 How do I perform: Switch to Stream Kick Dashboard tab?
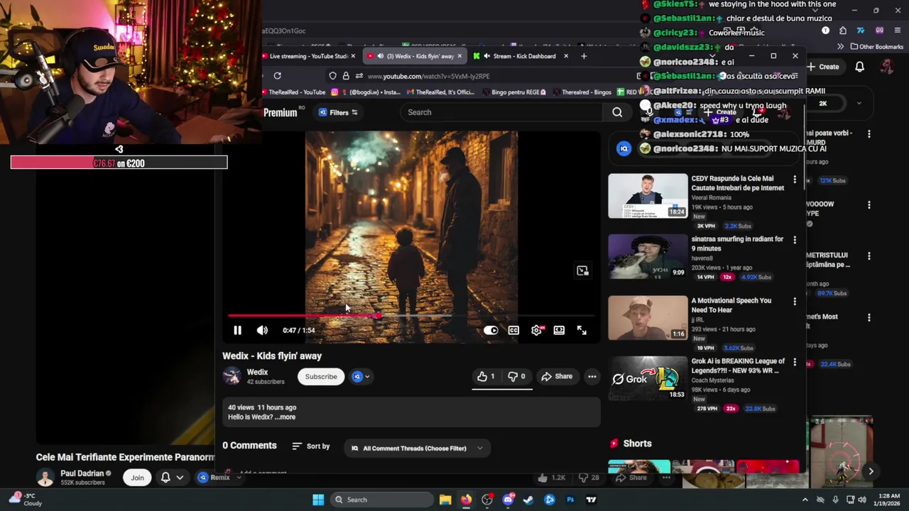pos(521,56)
